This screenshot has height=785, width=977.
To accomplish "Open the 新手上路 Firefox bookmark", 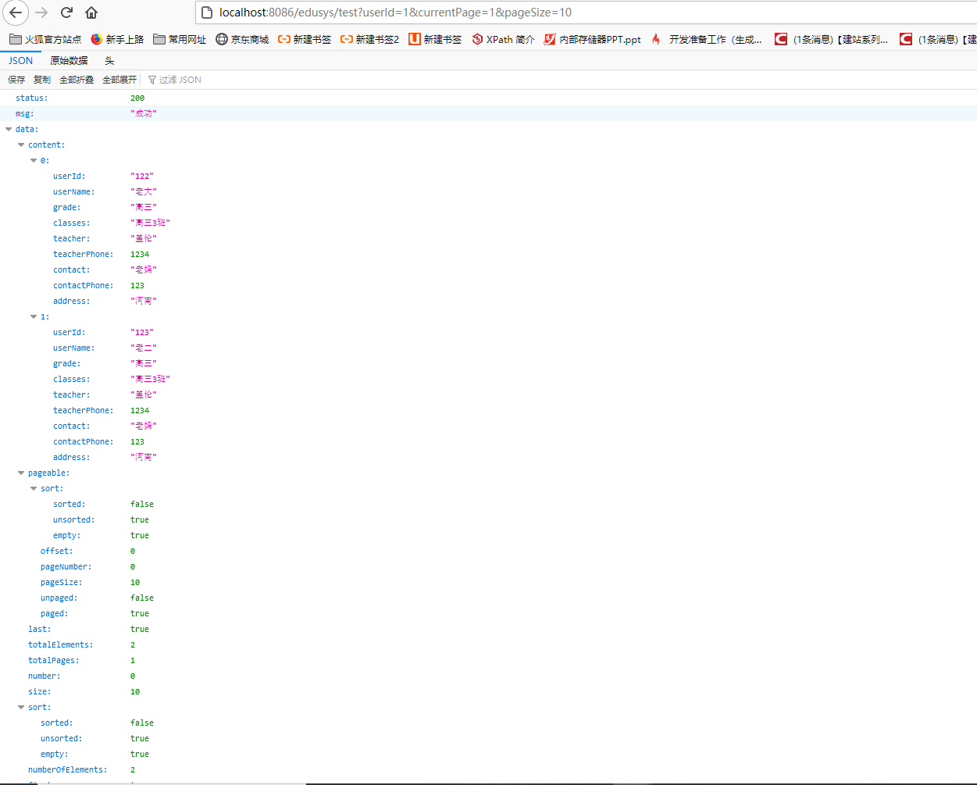I will pyautogui.click(x=117, y=39).
